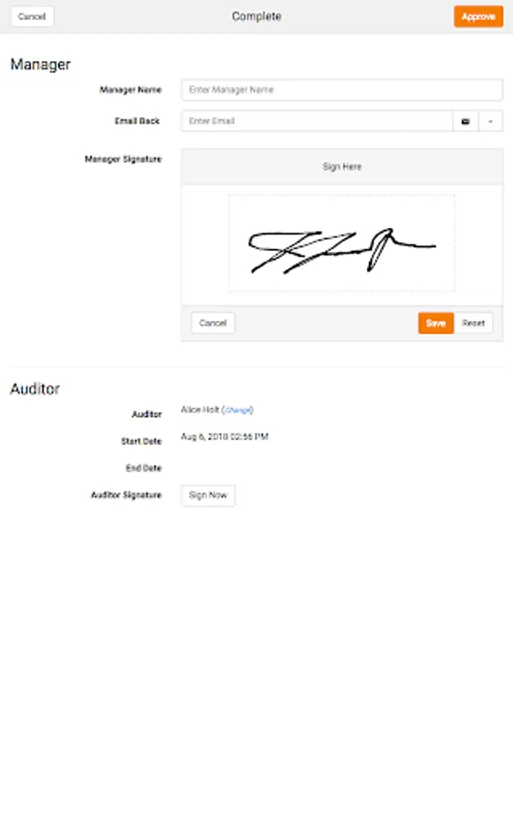Open Sign Now for the auditor signature
The height and width of the screenshot is (821, 513).
pyautogui.click(x=208, y=495)
